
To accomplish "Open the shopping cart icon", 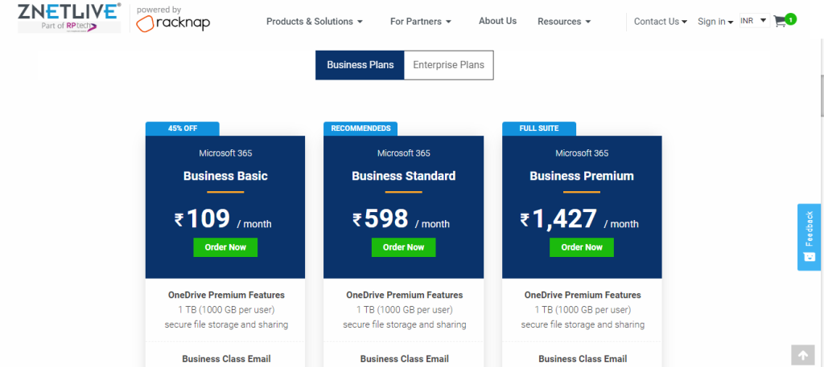I will (780, 22).
